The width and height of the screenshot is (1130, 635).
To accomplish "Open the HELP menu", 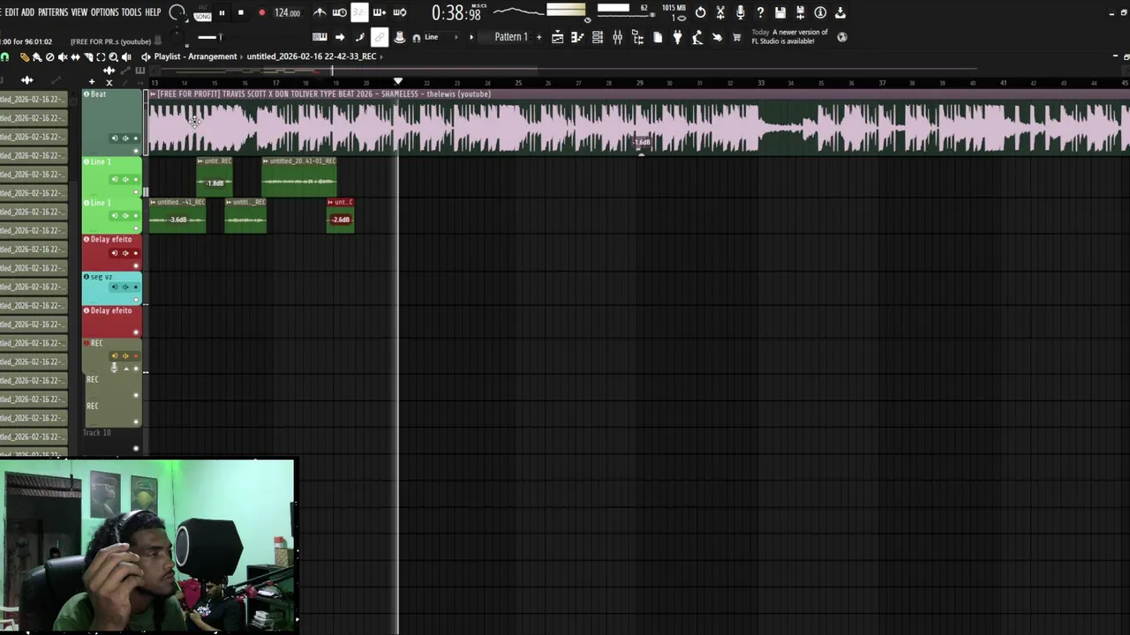I will [153, 12].
